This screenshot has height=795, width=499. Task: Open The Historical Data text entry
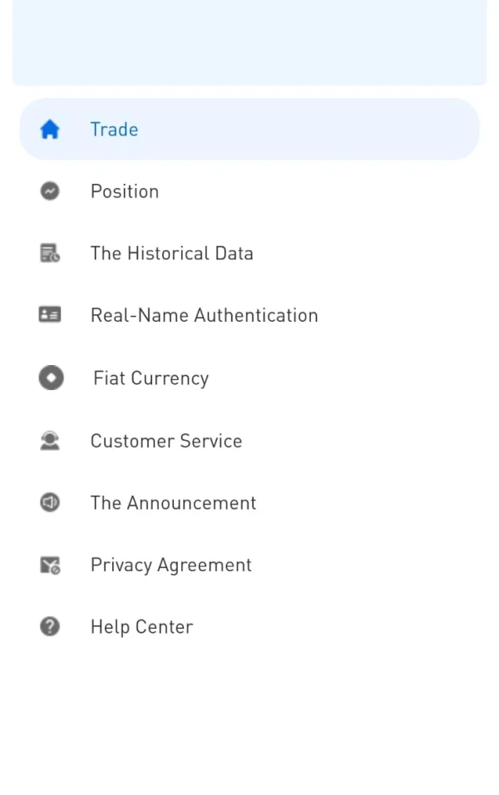click(x=171, y=254)
